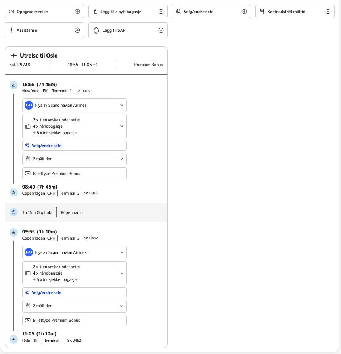Click the Sat, 29 AUG date
Image resolution: width=341 pixels, height=354 pixels.
pyautogui.click(x=21, y=65)
